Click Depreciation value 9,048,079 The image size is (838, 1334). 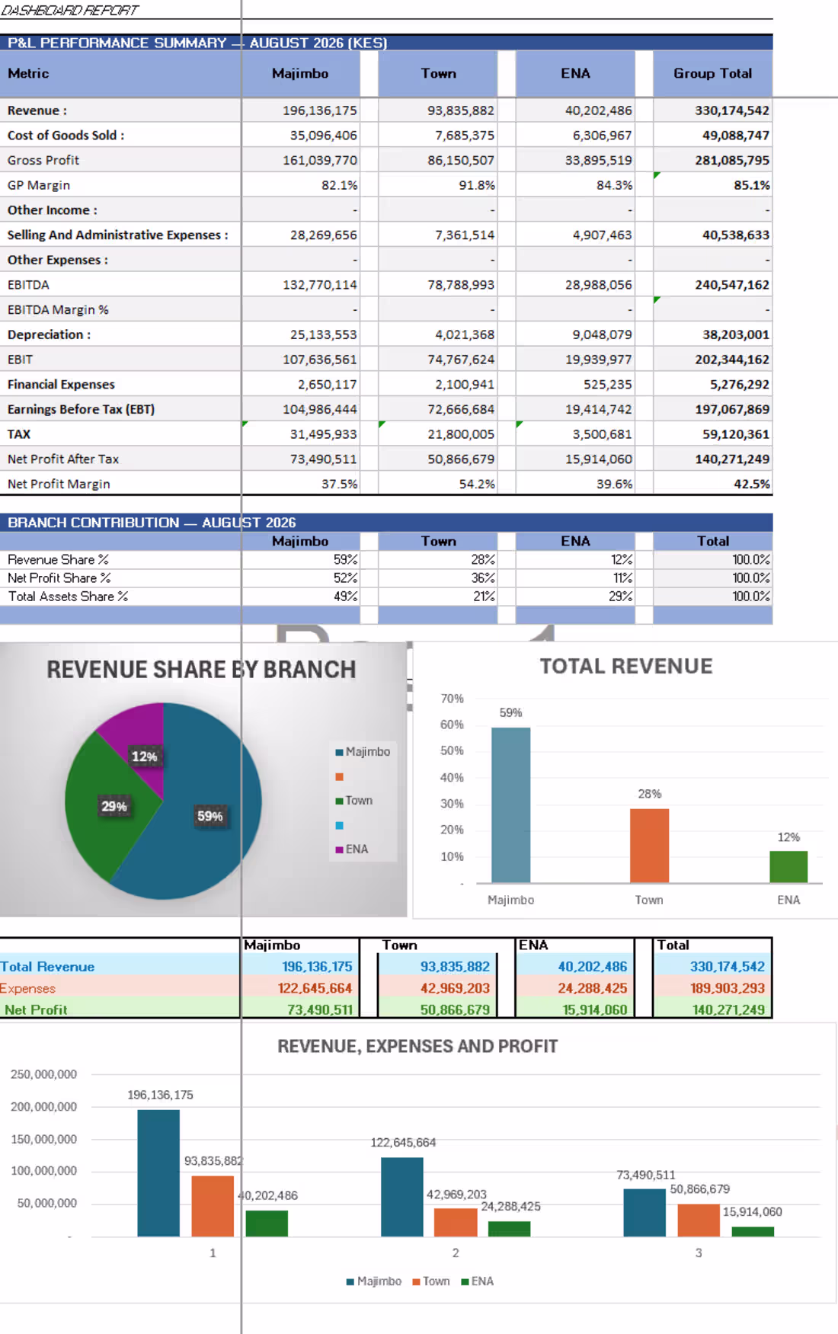[x=575, y=334]
